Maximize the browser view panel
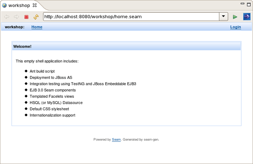This screenshot has height=164, width=253. tap(249, 4)
